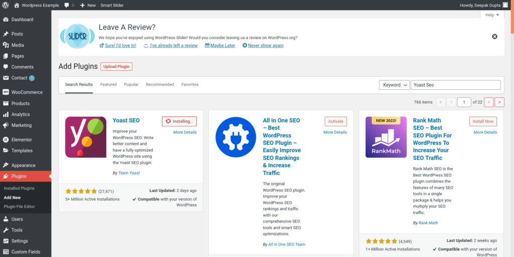Click the Dashboard gauge icon in sidebar
Image resolution: width=514 pixels, height=257 pixels.
(6, 20)
